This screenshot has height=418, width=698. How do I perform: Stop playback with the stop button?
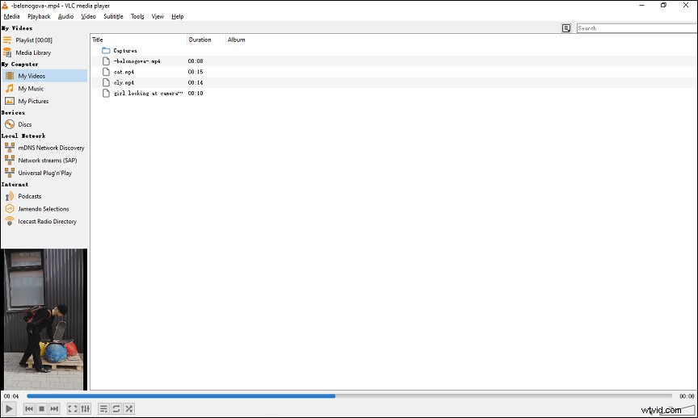click(x=41, y=408)
